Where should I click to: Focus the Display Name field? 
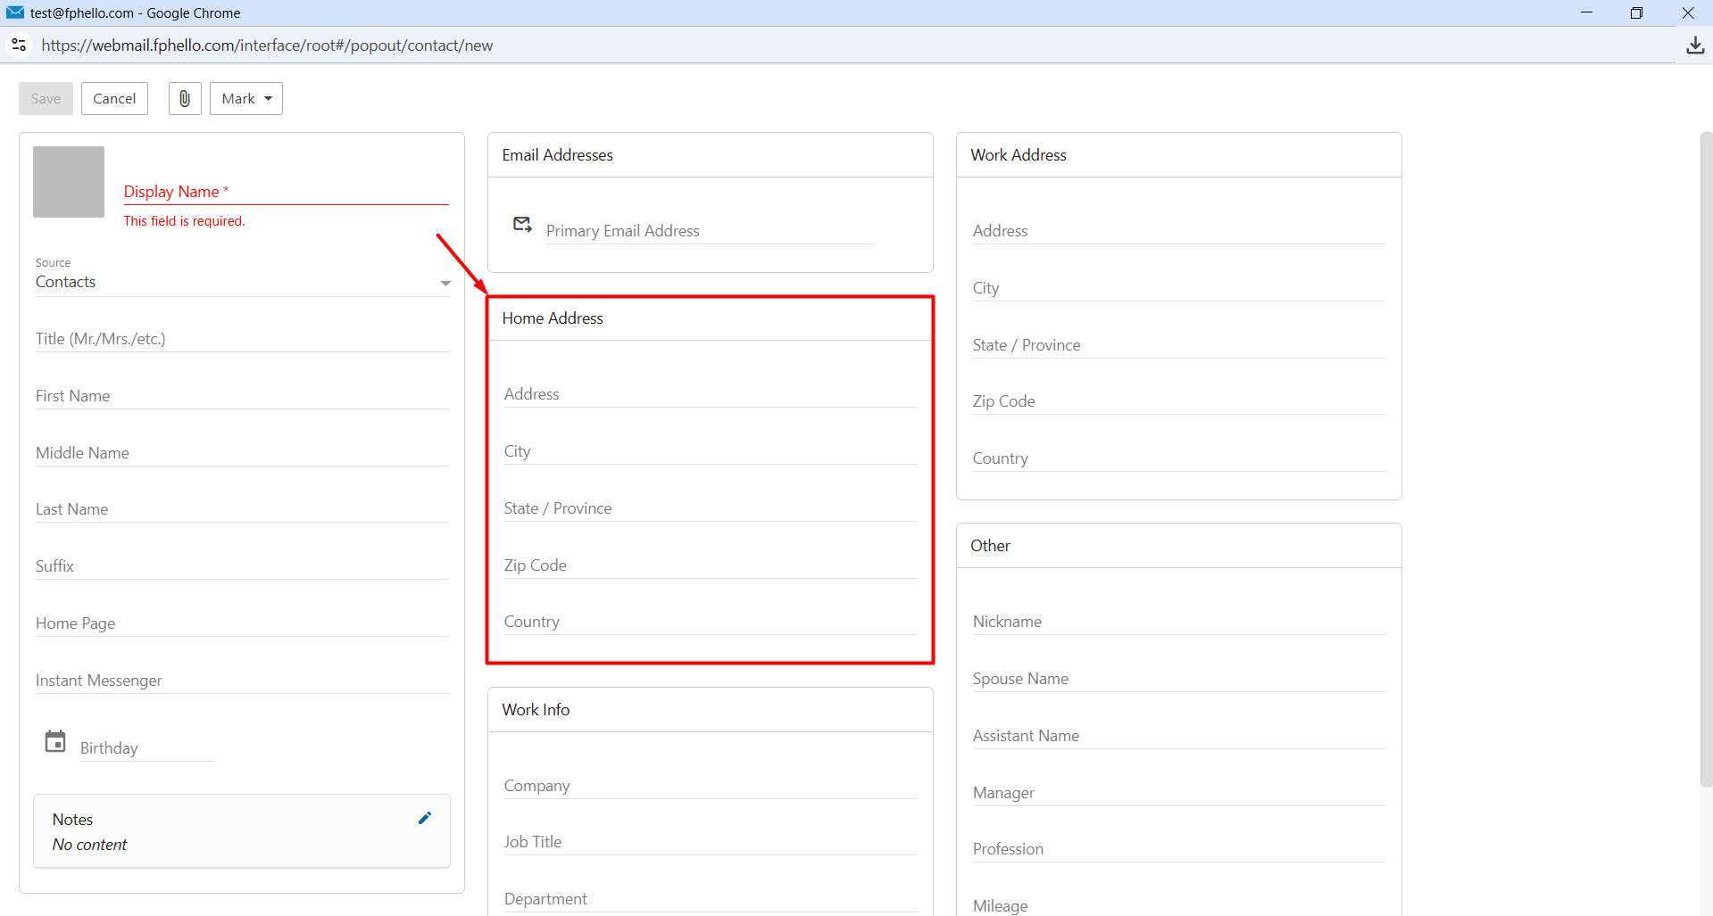(286, 192)
